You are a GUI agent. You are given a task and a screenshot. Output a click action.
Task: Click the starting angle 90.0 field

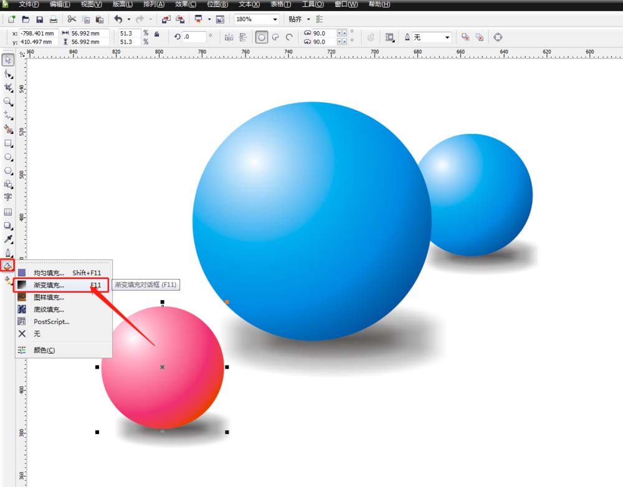tap(324, 34)
